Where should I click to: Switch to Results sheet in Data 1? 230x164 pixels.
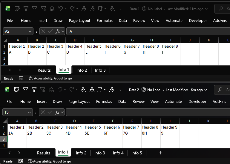point(44,70)
